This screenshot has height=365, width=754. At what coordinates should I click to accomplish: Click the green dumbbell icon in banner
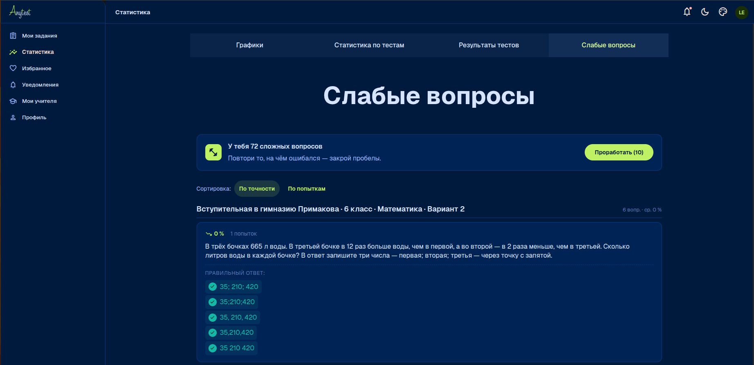pos(213,152)
